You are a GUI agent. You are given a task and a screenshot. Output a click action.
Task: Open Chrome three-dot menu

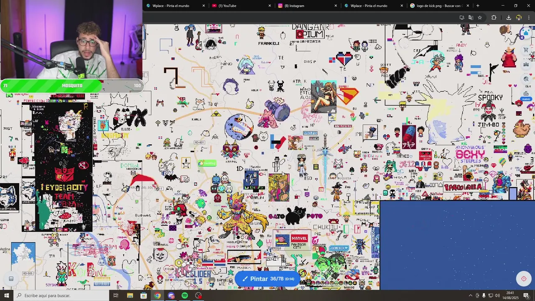click(x=529, y=18)
